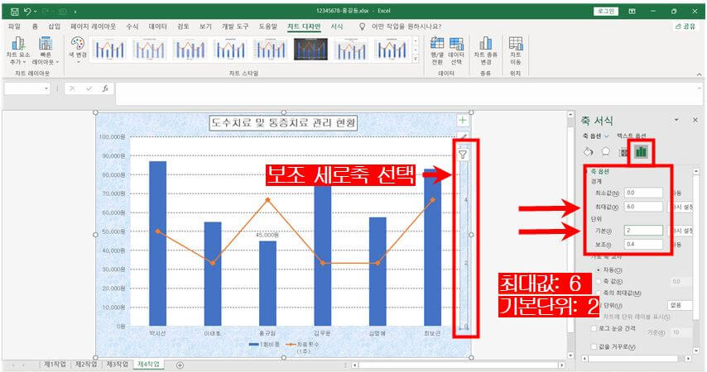Click the 공유 share button
This screenshot has height=372, width=707.
685,27
